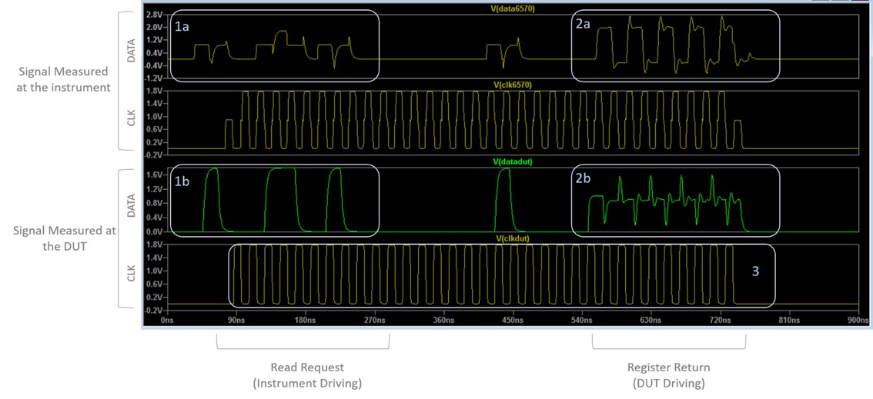Select the 1b annotation label
Screen dimensions: 873x399
[x=182, y=181]
